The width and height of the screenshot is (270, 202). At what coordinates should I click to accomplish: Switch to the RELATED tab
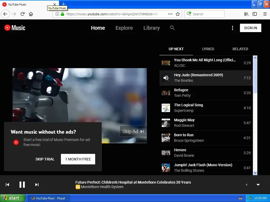240,49
